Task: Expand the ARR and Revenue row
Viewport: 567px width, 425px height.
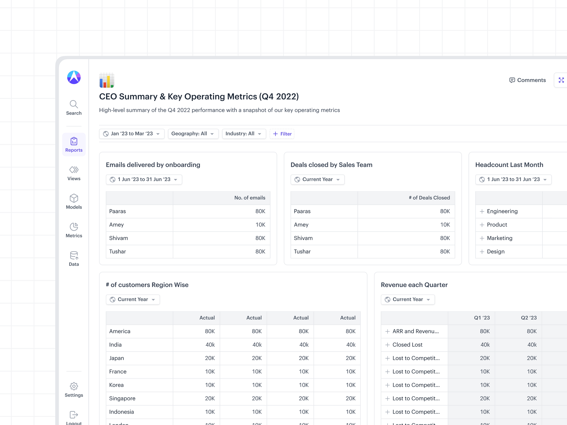Action: pos(387,331)
